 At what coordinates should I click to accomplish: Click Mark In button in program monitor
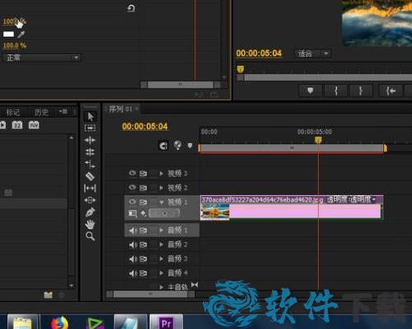pyautogui.click(x=336, y=90)
